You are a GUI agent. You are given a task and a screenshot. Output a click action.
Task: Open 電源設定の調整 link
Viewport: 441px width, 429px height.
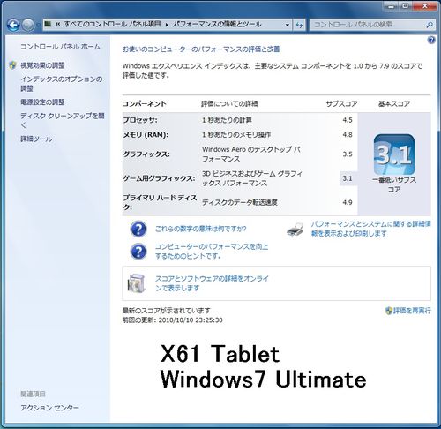tap(42, 102)
